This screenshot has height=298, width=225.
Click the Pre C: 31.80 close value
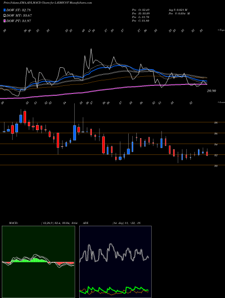pyautogui.click(x=141, y=21)
